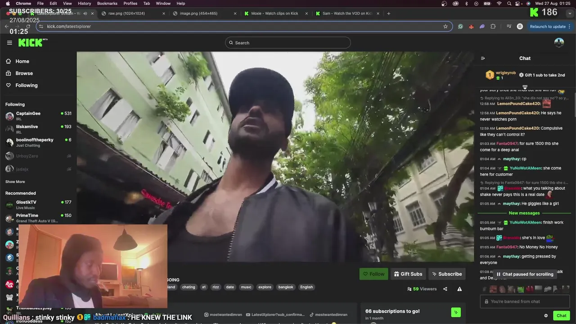Click the Wi-Fi status icon
The width and height of the screenshot is (576, 324).
tap(499, 4)
